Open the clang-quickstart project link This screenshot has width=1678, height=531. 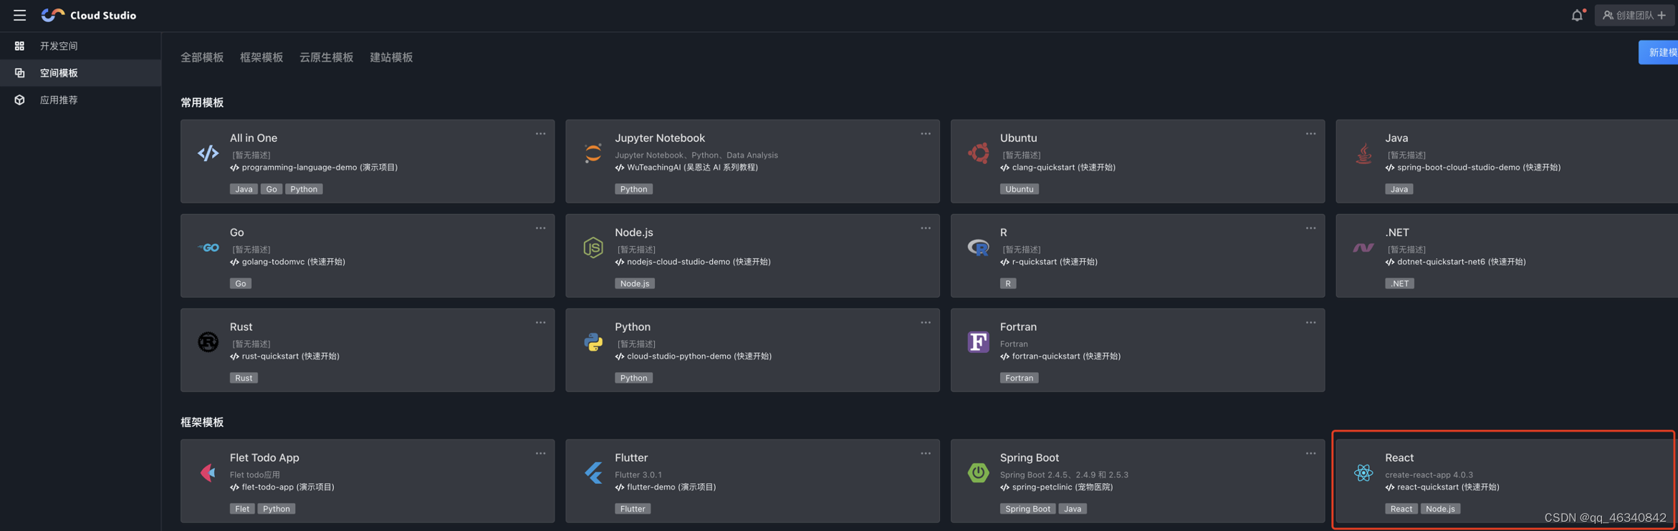(1058, 167)
